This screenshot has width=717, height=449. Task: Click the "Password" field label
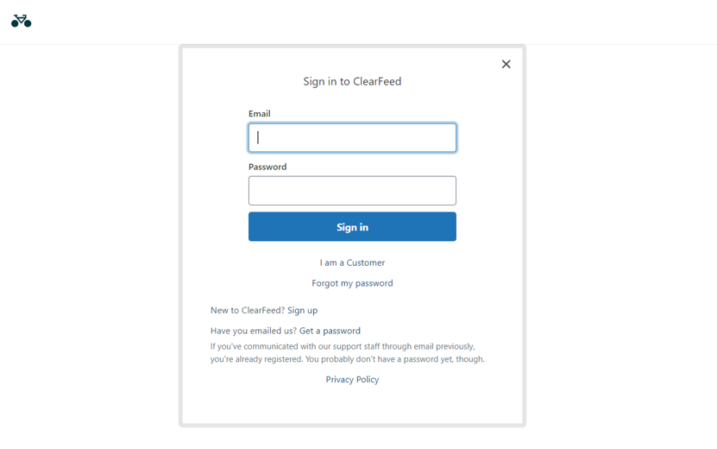[x=267, y=167]
